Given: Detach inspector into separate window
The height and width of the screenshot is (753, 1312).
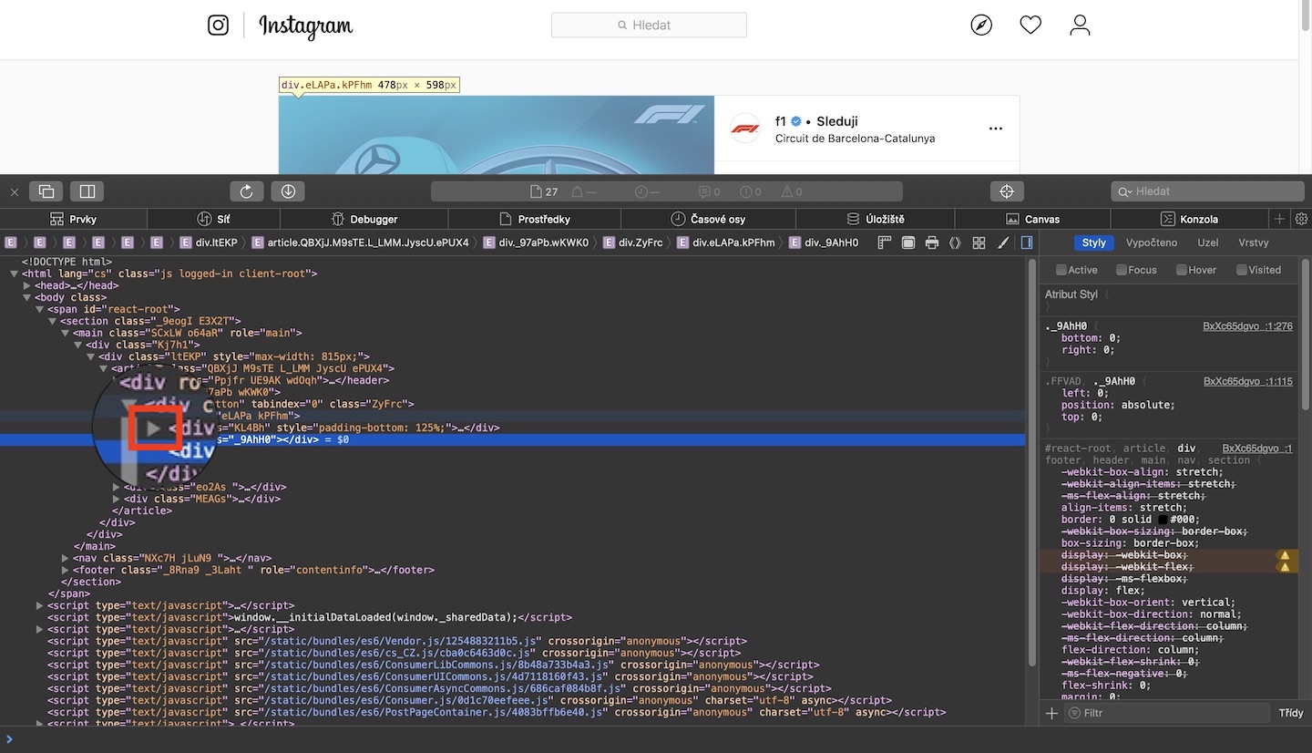Looking at the screenshot, I should click(46, 191).
